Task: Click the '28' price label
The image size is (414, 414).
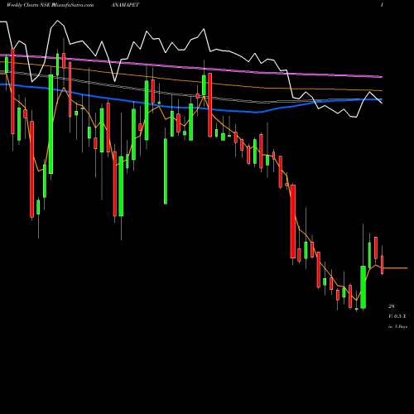Action: (392, 306)
